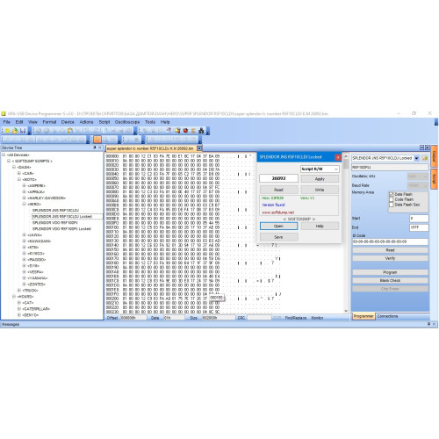This screenshot has height=439, width=439.
Task: Click the black network device icon in toolbar
Action: coord(201,131)
